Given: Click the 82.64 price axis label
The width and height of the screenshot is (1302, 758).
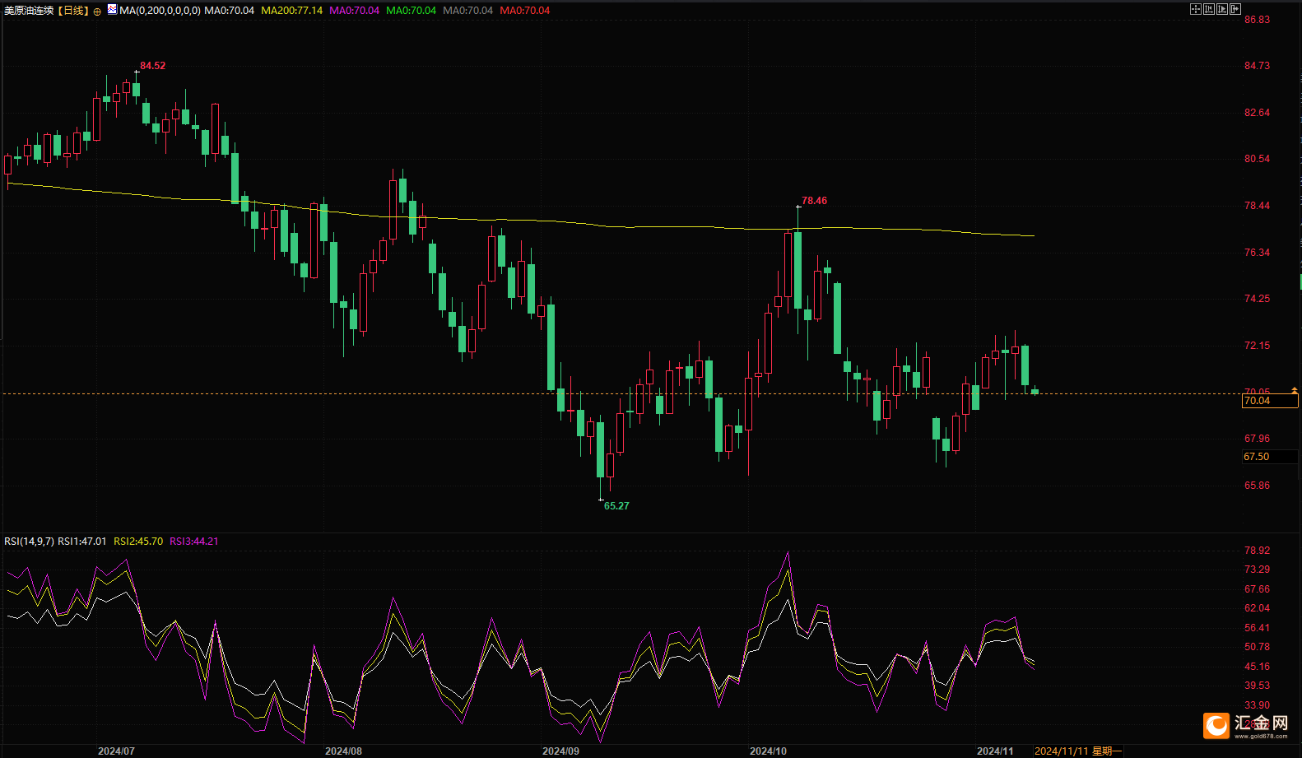Looking at the screenshot, I should pos(1257,113).
